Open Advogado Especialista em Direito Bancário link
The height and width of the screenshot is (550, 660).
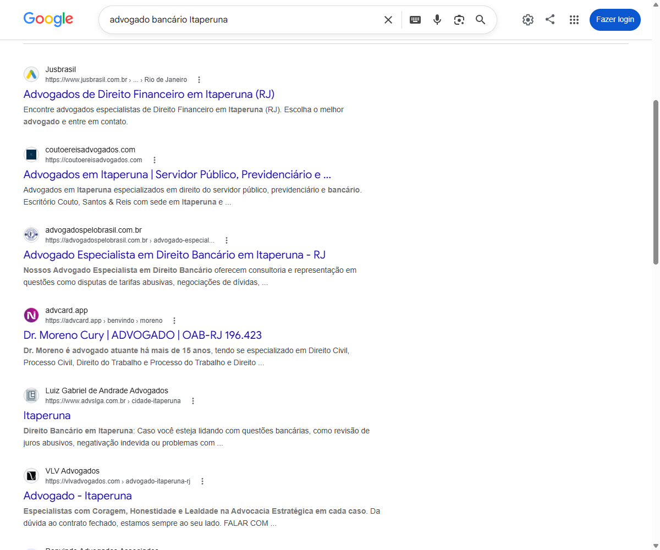tap(174, 255)
